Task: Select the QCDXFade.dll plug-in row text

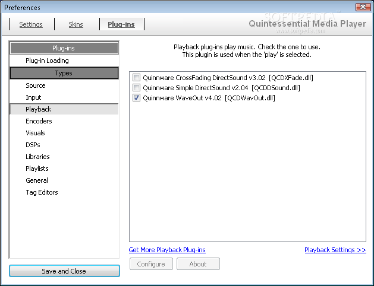Action: pos(228,78)
